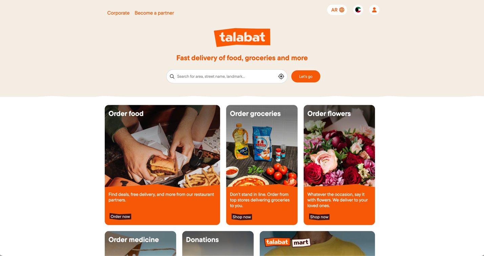Go to the Corporate page
Screen dimensions: 484x256
click(118, 13)
